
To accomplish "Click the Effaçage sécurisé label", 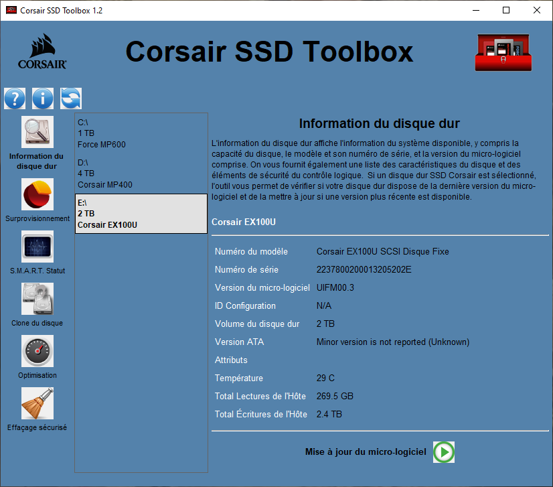I will tap(37, 427).
